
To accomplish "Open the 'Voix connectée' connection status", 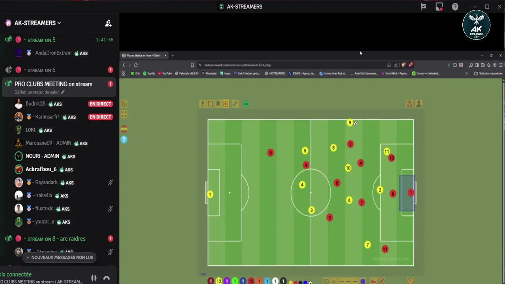I will coord(16,274).
